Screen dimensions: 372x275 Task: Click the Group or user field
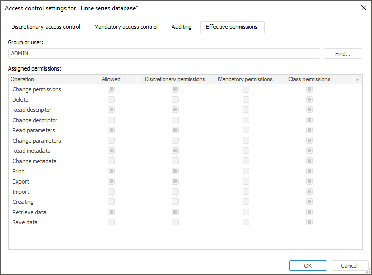164,54
